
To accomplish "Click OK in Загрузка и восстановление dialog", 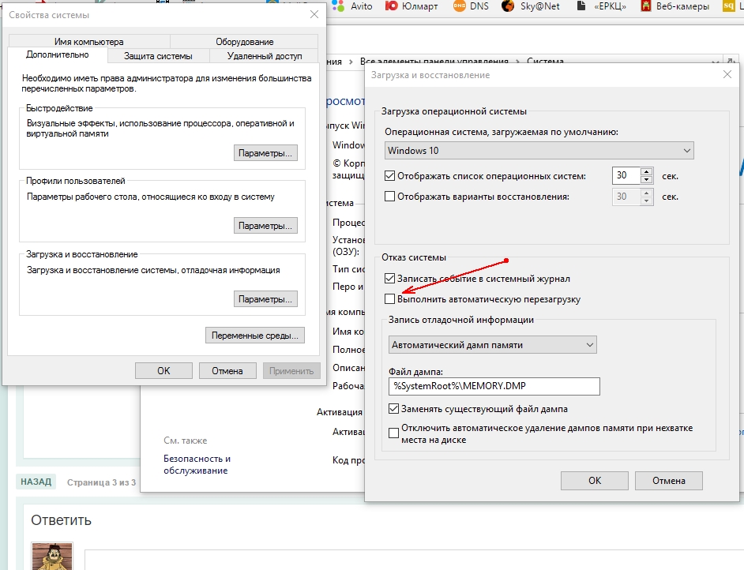I will (595, 480).
